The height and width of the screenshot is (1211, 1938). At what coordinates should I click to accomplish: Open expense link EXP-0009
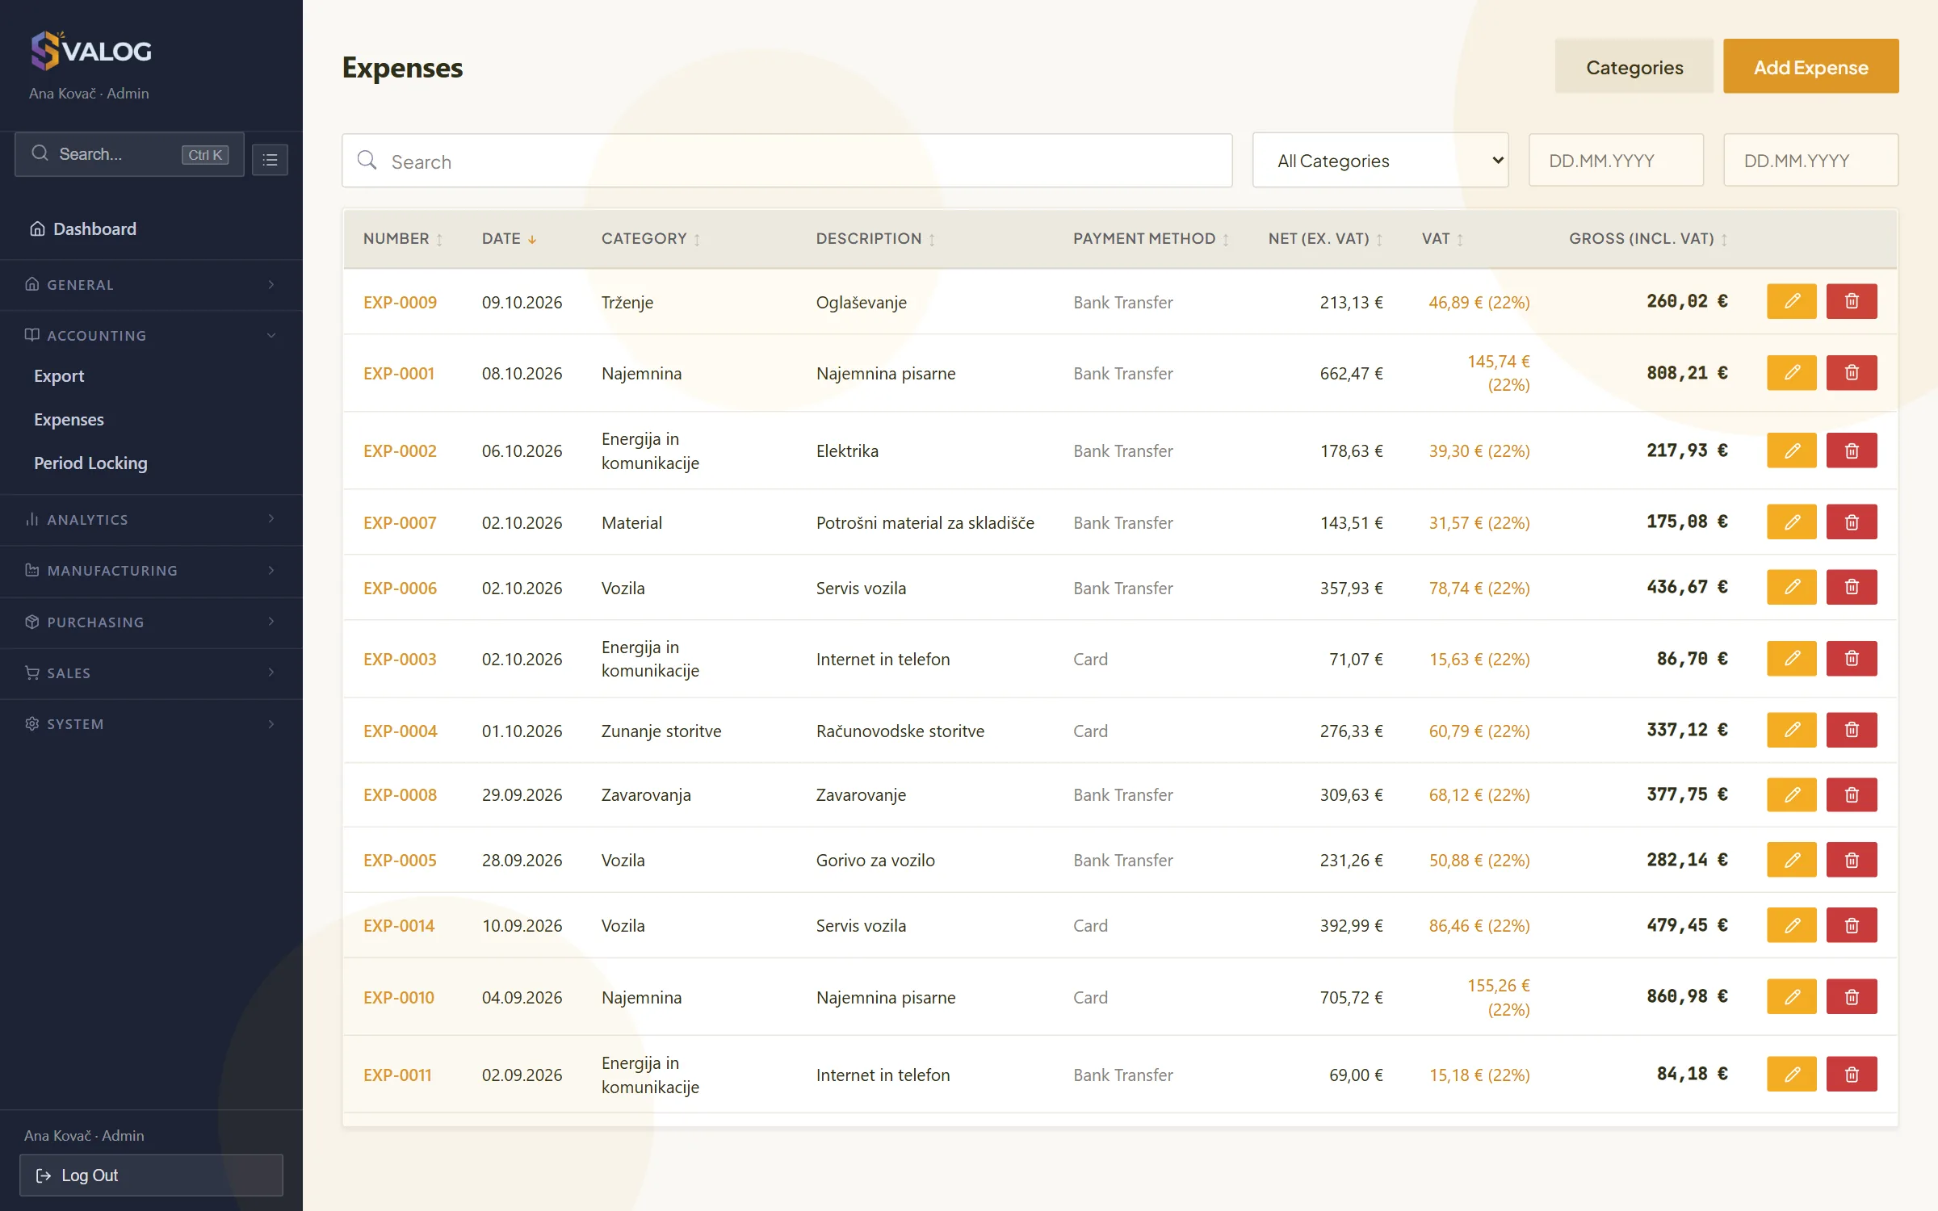[400, 303]
